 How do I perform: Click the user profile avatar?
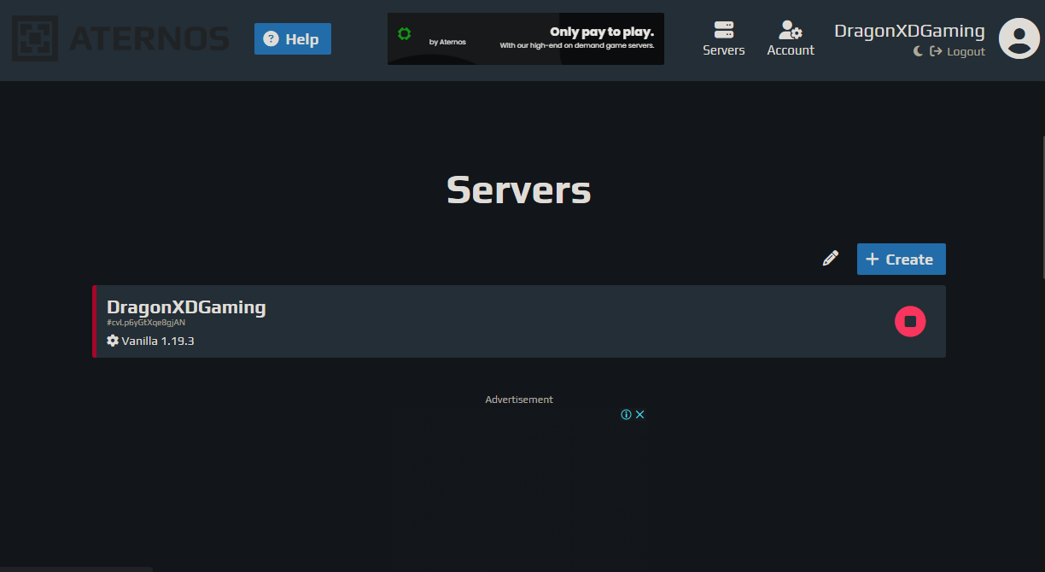point(1019,38)
